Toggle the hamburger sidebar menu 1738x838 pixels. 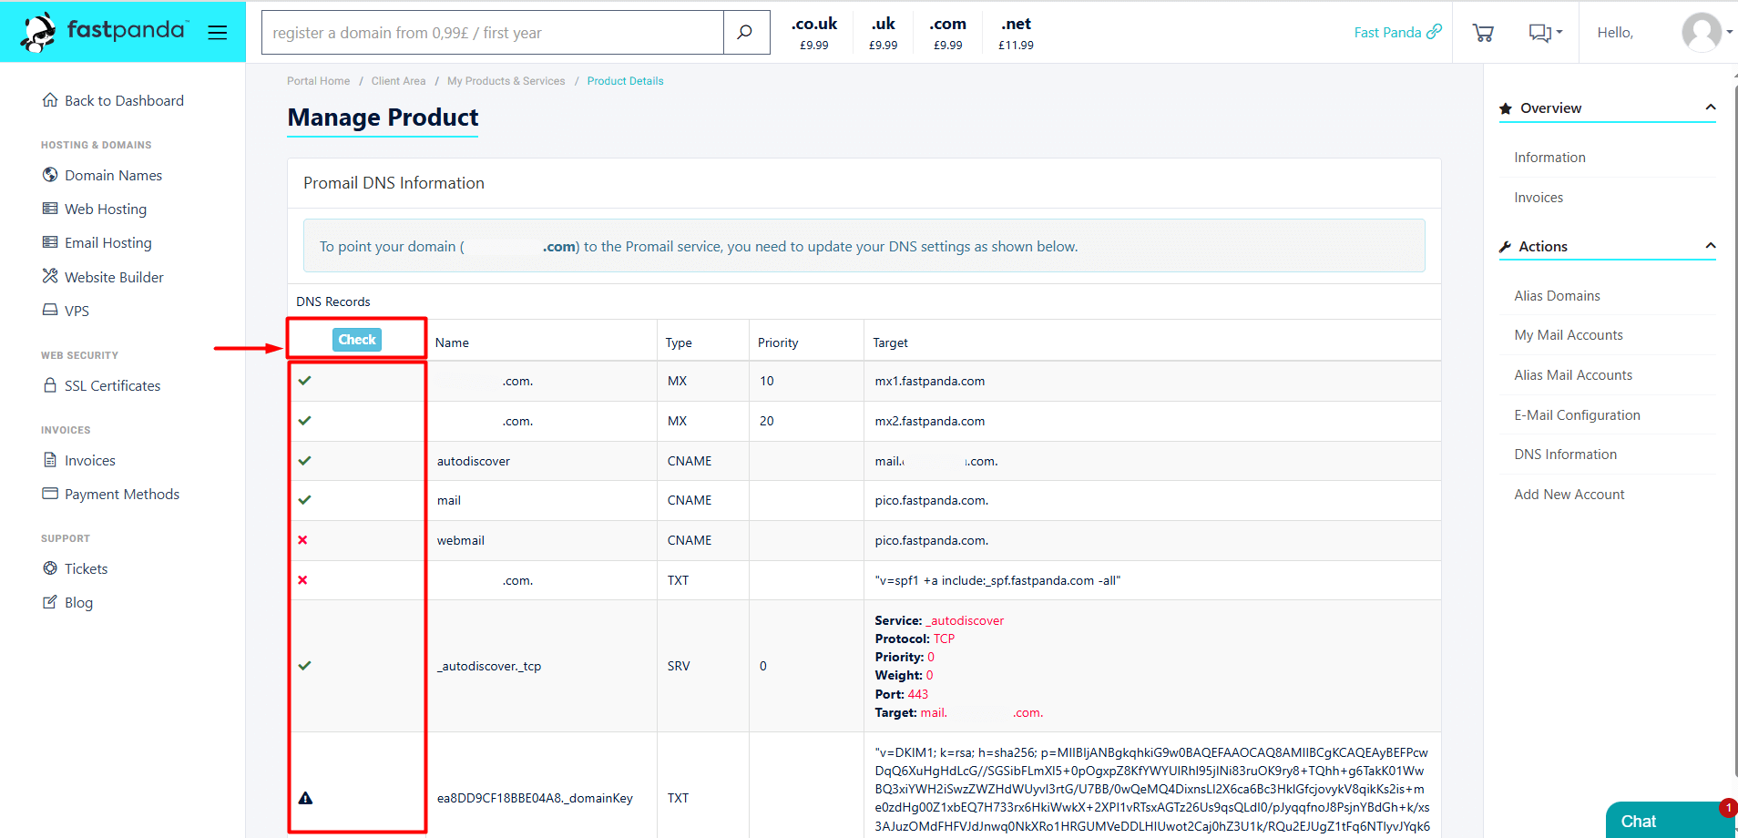point(217,33)
